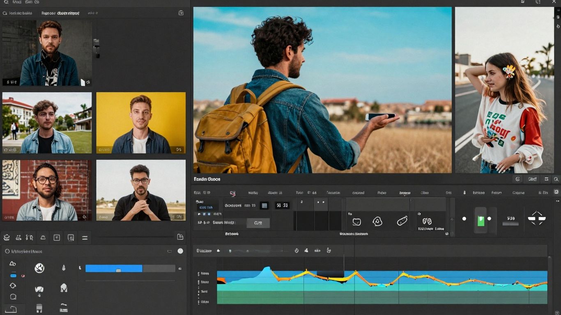Enable the blue toggle switch in the left sidebar

pos(13,275)
